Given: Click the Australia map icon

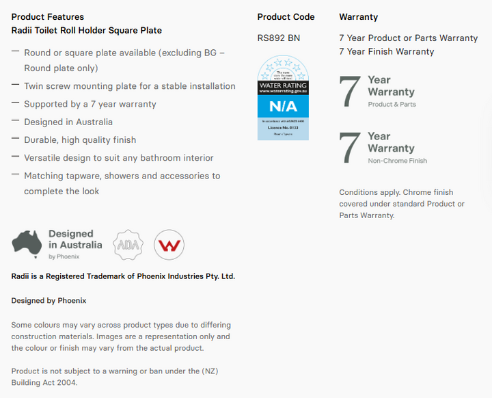Looking at the screenshot, I should 27,244.
